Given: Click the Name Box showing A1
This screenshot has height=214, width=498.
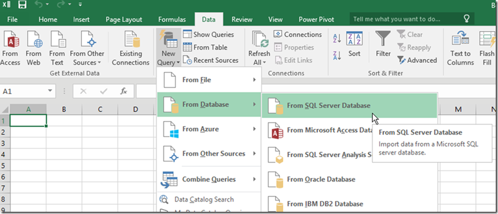Looking at the screenshot, I should [x=23, y=91].
